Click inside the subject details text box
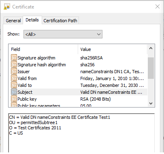Screen dimensions: 164x154 click(x=81, y=133)
